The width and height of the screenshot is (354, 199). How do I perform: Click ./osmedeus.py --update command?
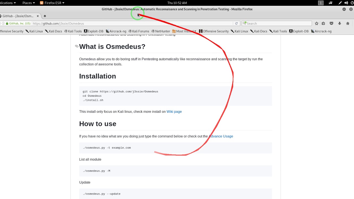[101, 194]
